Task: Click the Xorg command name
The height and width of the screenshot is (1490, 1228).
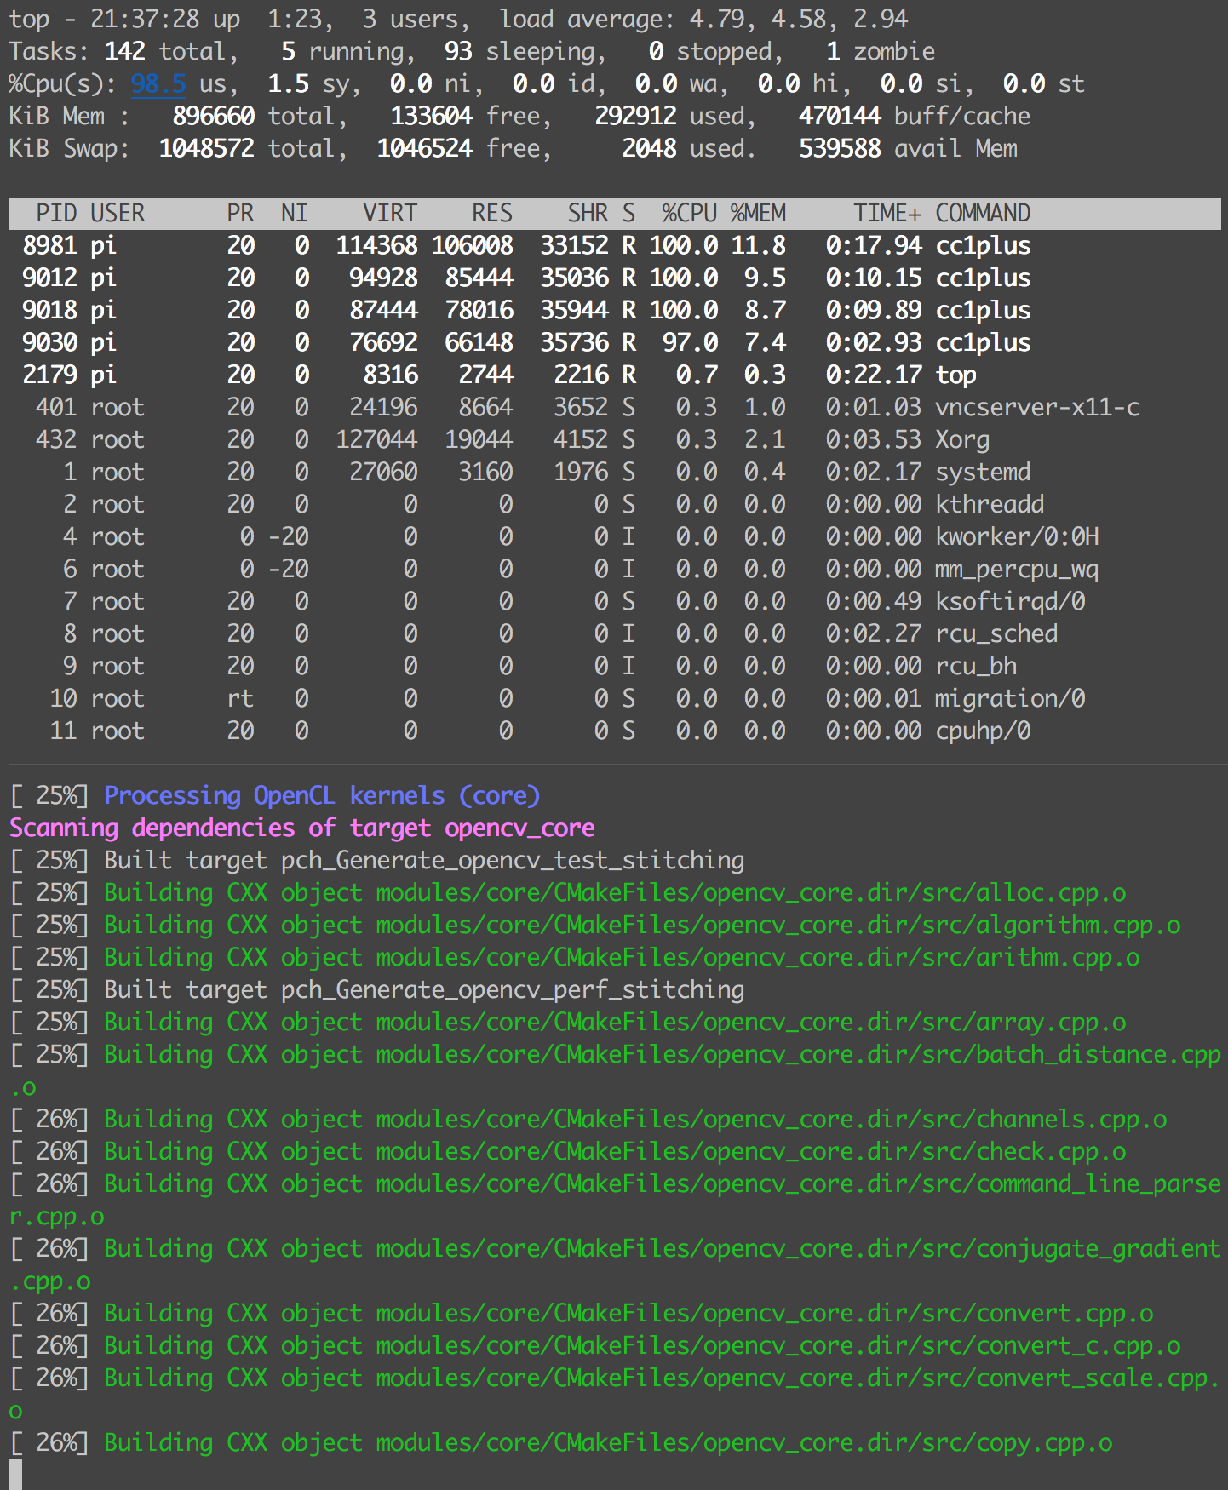Action: [962, 439]
